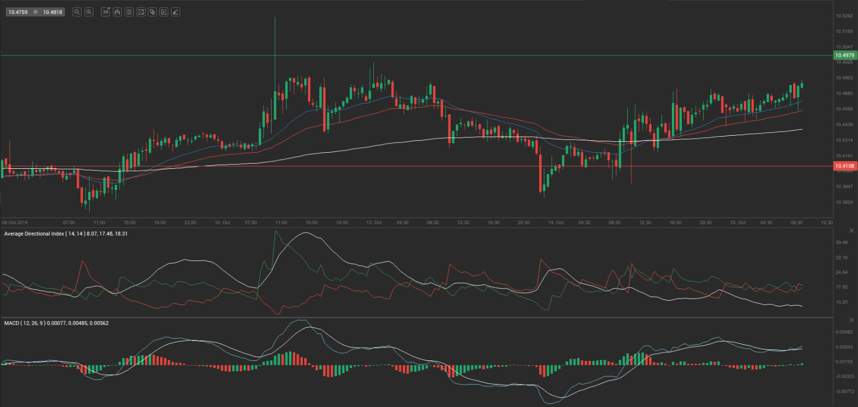This screenshot has height=407, width=858.
Task: Open the candlestick chart type menu
Action: 117,12
